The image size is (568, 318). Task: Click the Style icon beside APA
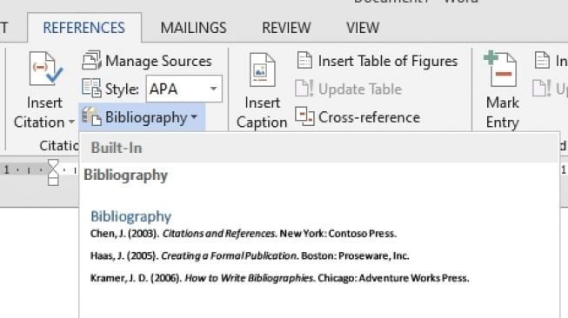91,89
